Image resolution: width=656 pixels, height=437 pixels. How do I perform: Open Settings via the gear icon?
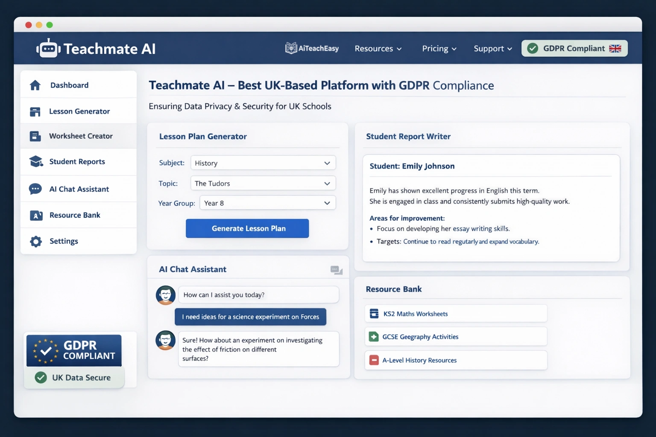pyautogui.click(x=36, y=241)
